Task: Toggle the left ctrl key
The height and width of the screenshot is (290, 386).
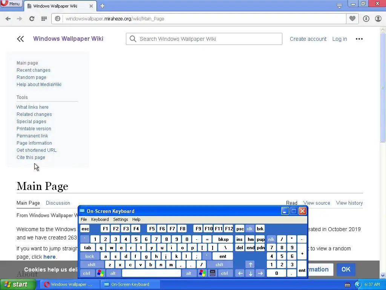Action: click(86, 273)
